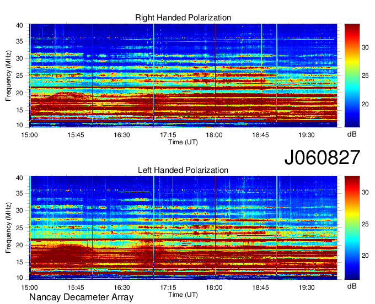Click the dB label under Right Handed colorbar
Screen dimensions: 375x304
[x=352, y=134]
